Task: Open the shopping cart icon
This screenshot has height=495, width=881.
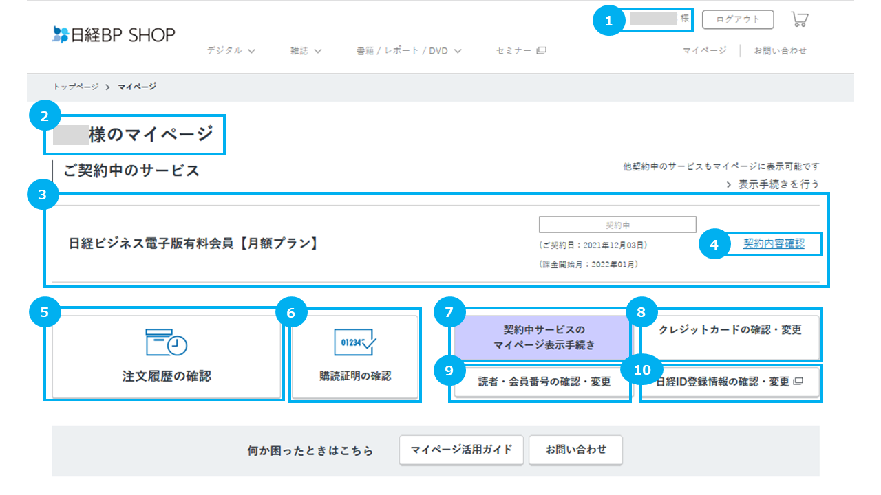Action: pos(799,19)
